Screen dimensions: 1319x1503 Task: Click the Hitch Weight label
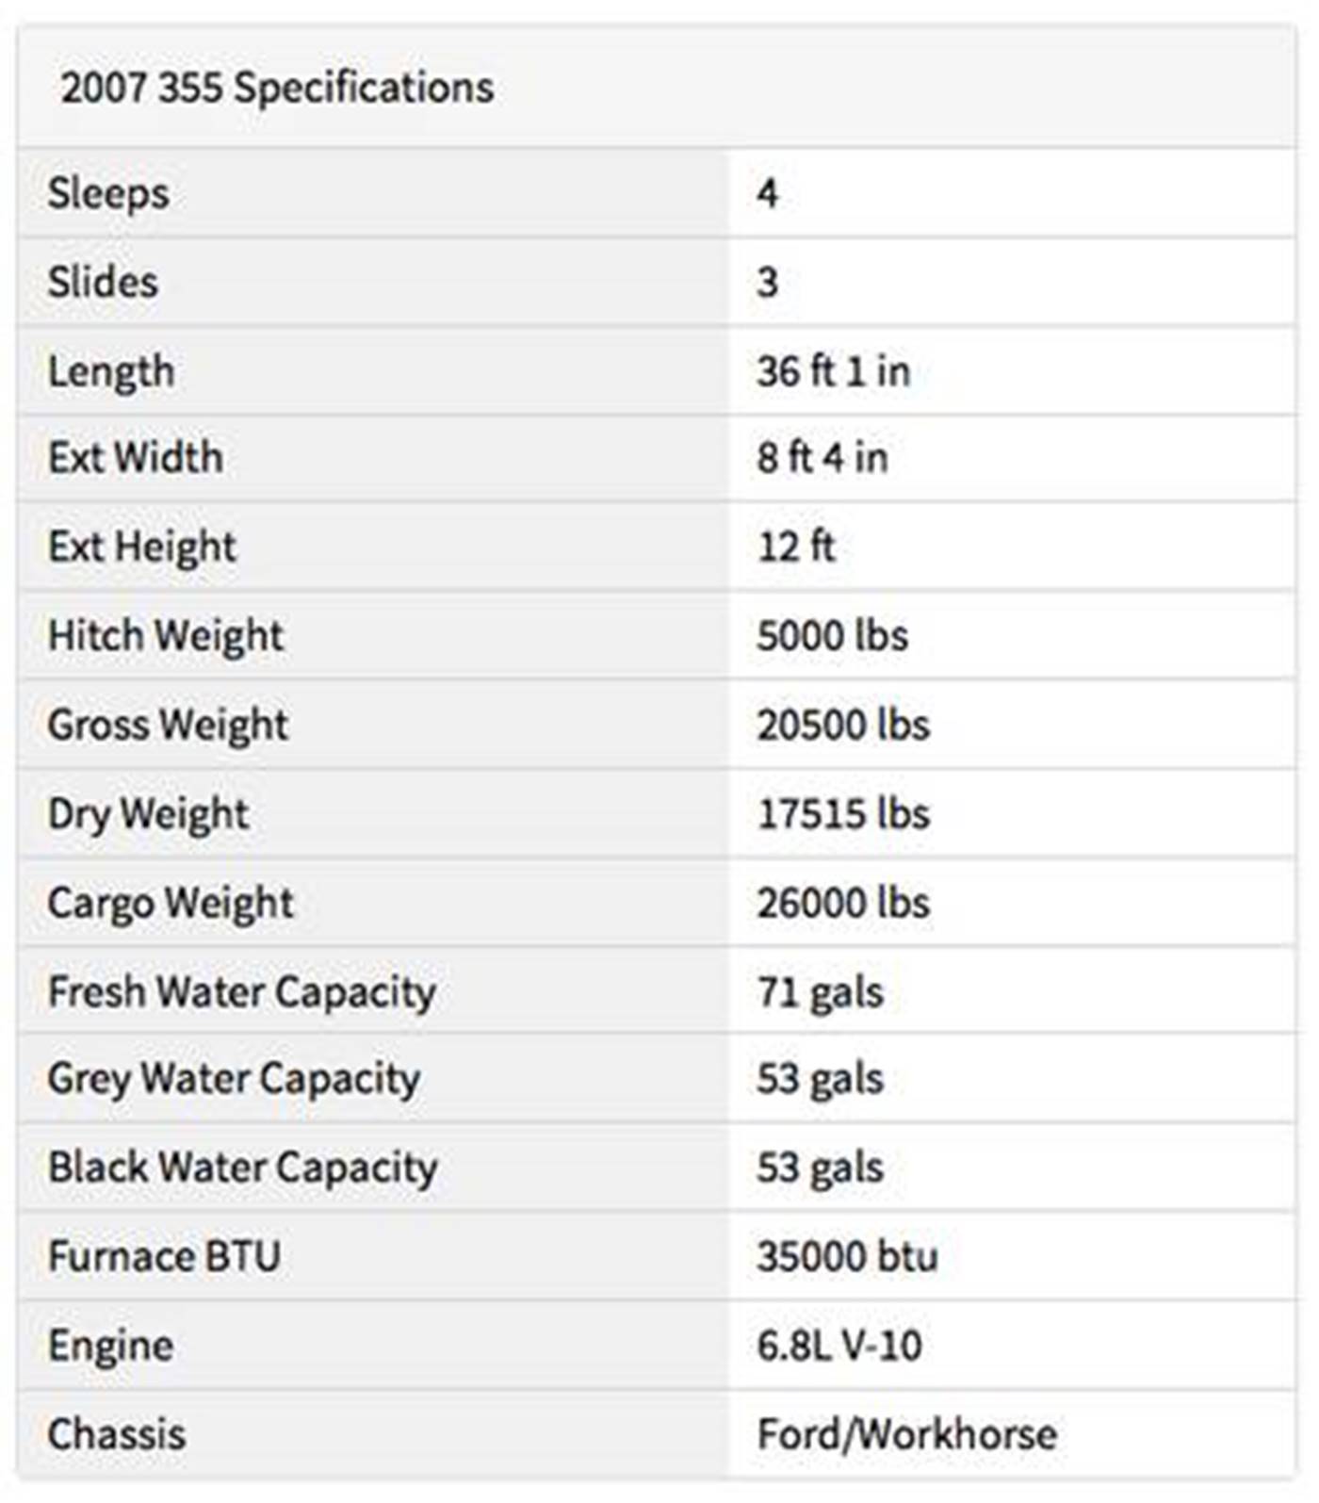click(165, 635)
